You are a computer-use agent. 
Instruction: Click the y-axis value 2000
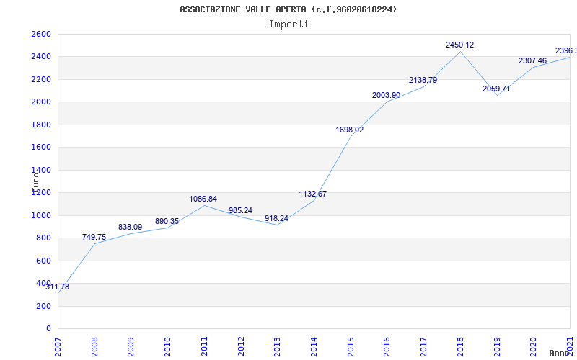pyautogui.click(x=41, y=102)
